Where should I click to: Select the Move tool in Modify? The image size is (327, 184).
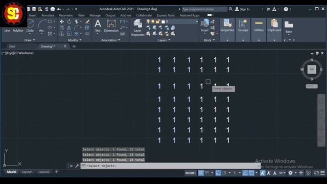[x=62, y=21]
